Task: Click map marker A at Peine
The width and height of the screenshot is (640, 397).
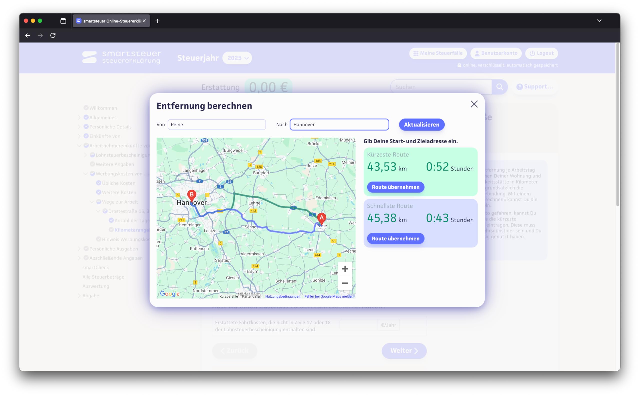Action: coord(321,219)
